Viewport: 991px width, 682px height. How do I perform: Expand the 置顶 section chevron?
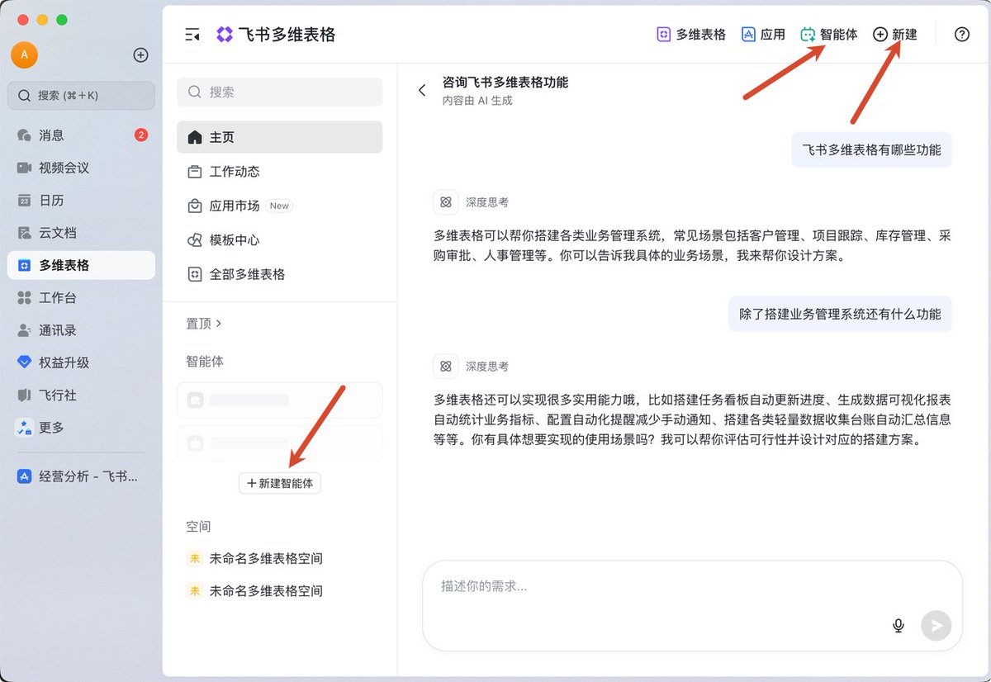coord(218,324)
